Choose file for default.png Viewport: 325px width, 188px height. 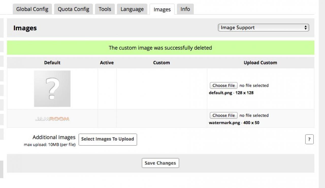coord(223,86)
